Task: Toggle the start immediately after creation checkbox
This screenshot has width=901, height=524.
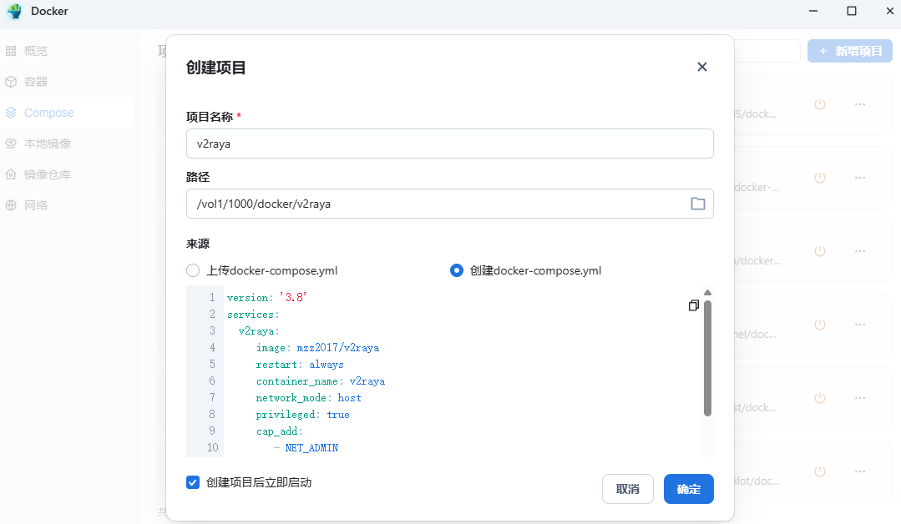Action: click(193, 482)
